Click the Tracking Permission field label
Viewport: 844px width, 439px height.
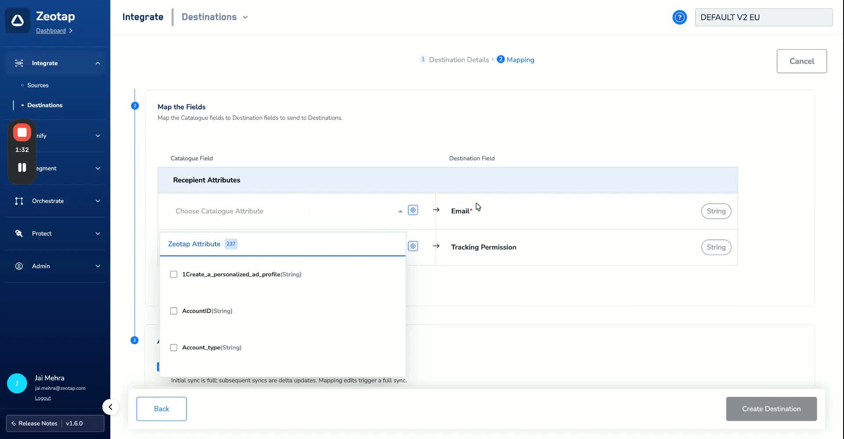click(x=484, y=247)
